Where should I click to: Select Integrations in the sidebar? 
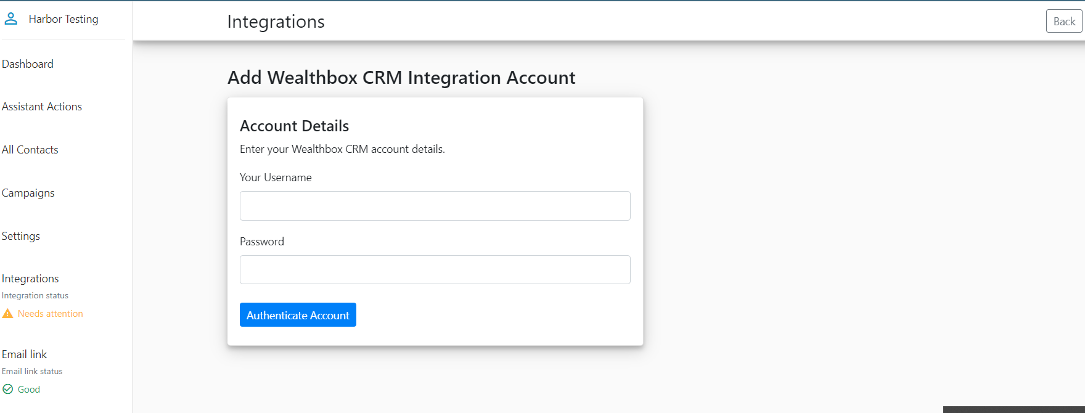click(30, 279)
